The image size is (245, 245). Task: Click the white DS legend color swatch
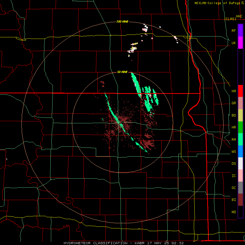[x=240, y=163]
